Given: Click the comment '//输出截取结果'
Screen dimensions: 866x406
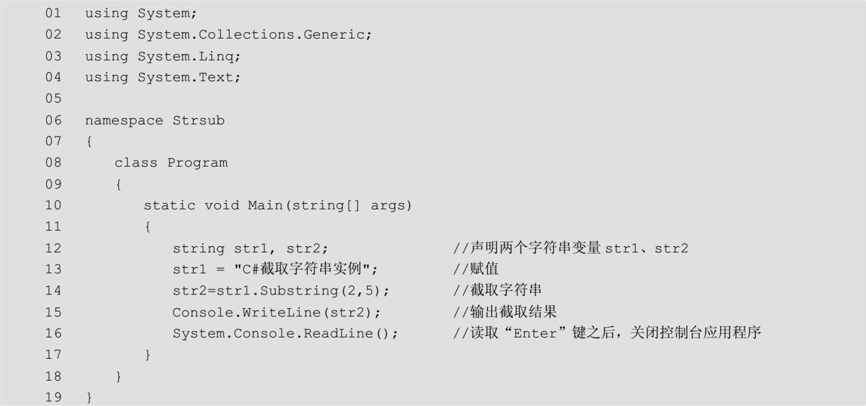Looking at the screenshot, I should click(505, 312).
